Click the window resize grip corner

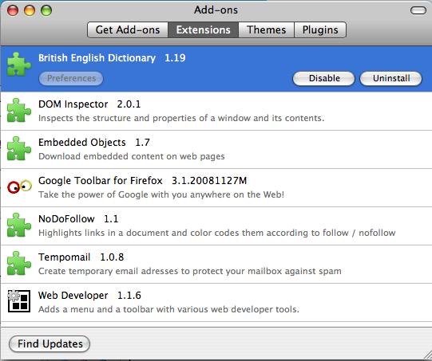click(427, 355)
